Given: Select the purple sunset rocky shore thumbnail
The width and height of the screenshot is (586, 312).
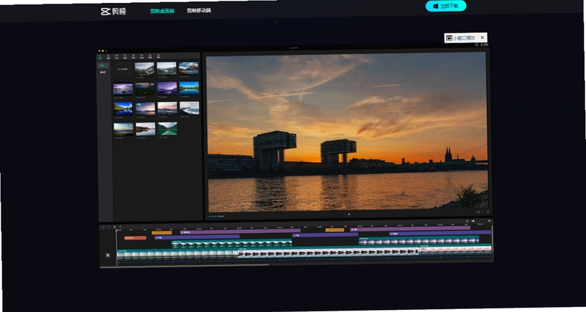Looking at the screenshot, I should pyautogui.click(x=123, y=89).
